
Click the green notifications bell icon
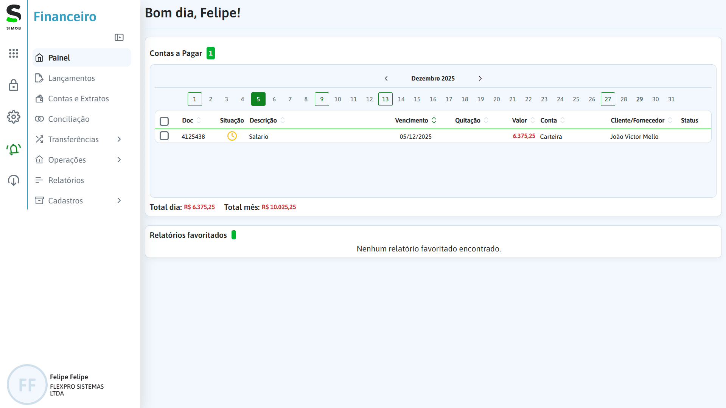pyautogui.click(x=14, y=149)
